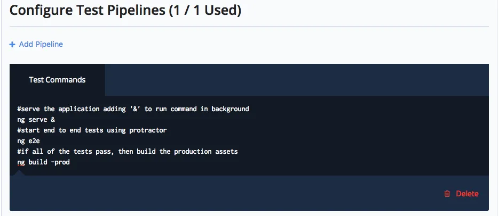Click the 'ng serve &' command line
Image resolution: width=499 pixels, height=216 pixels.
click(36, 120)
